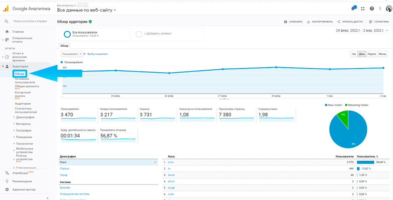Viewport: 393px width, 200px height.
Task: Collapse the Аудитория section arrow
Action: point(3,66)
